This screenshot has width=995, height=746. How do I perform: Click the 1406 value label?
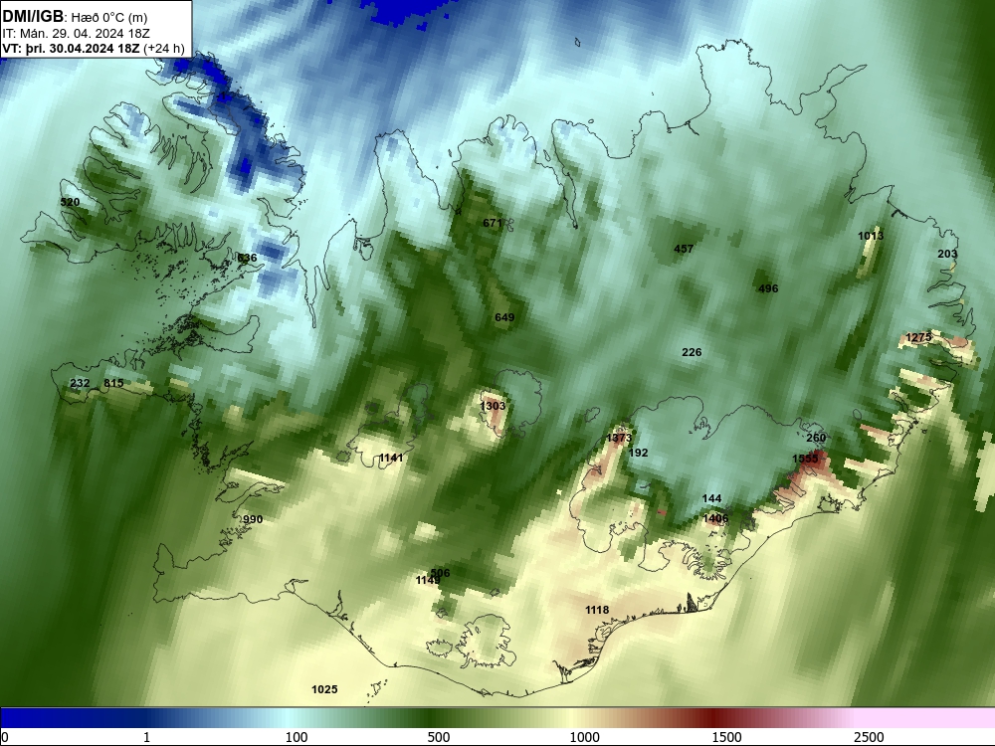(715, 518)
